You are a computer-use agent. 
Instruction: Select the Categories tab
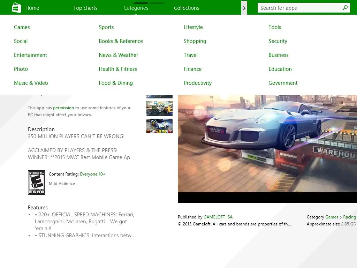tap(136, 8)
